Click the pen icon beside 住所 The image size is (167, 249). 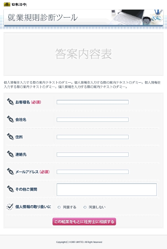[x=10, y=137]
